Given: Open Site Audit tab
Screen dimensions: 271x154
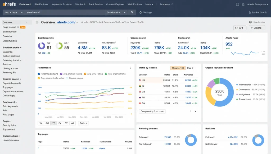Looking at the screenshot, I should coord(80,4).
